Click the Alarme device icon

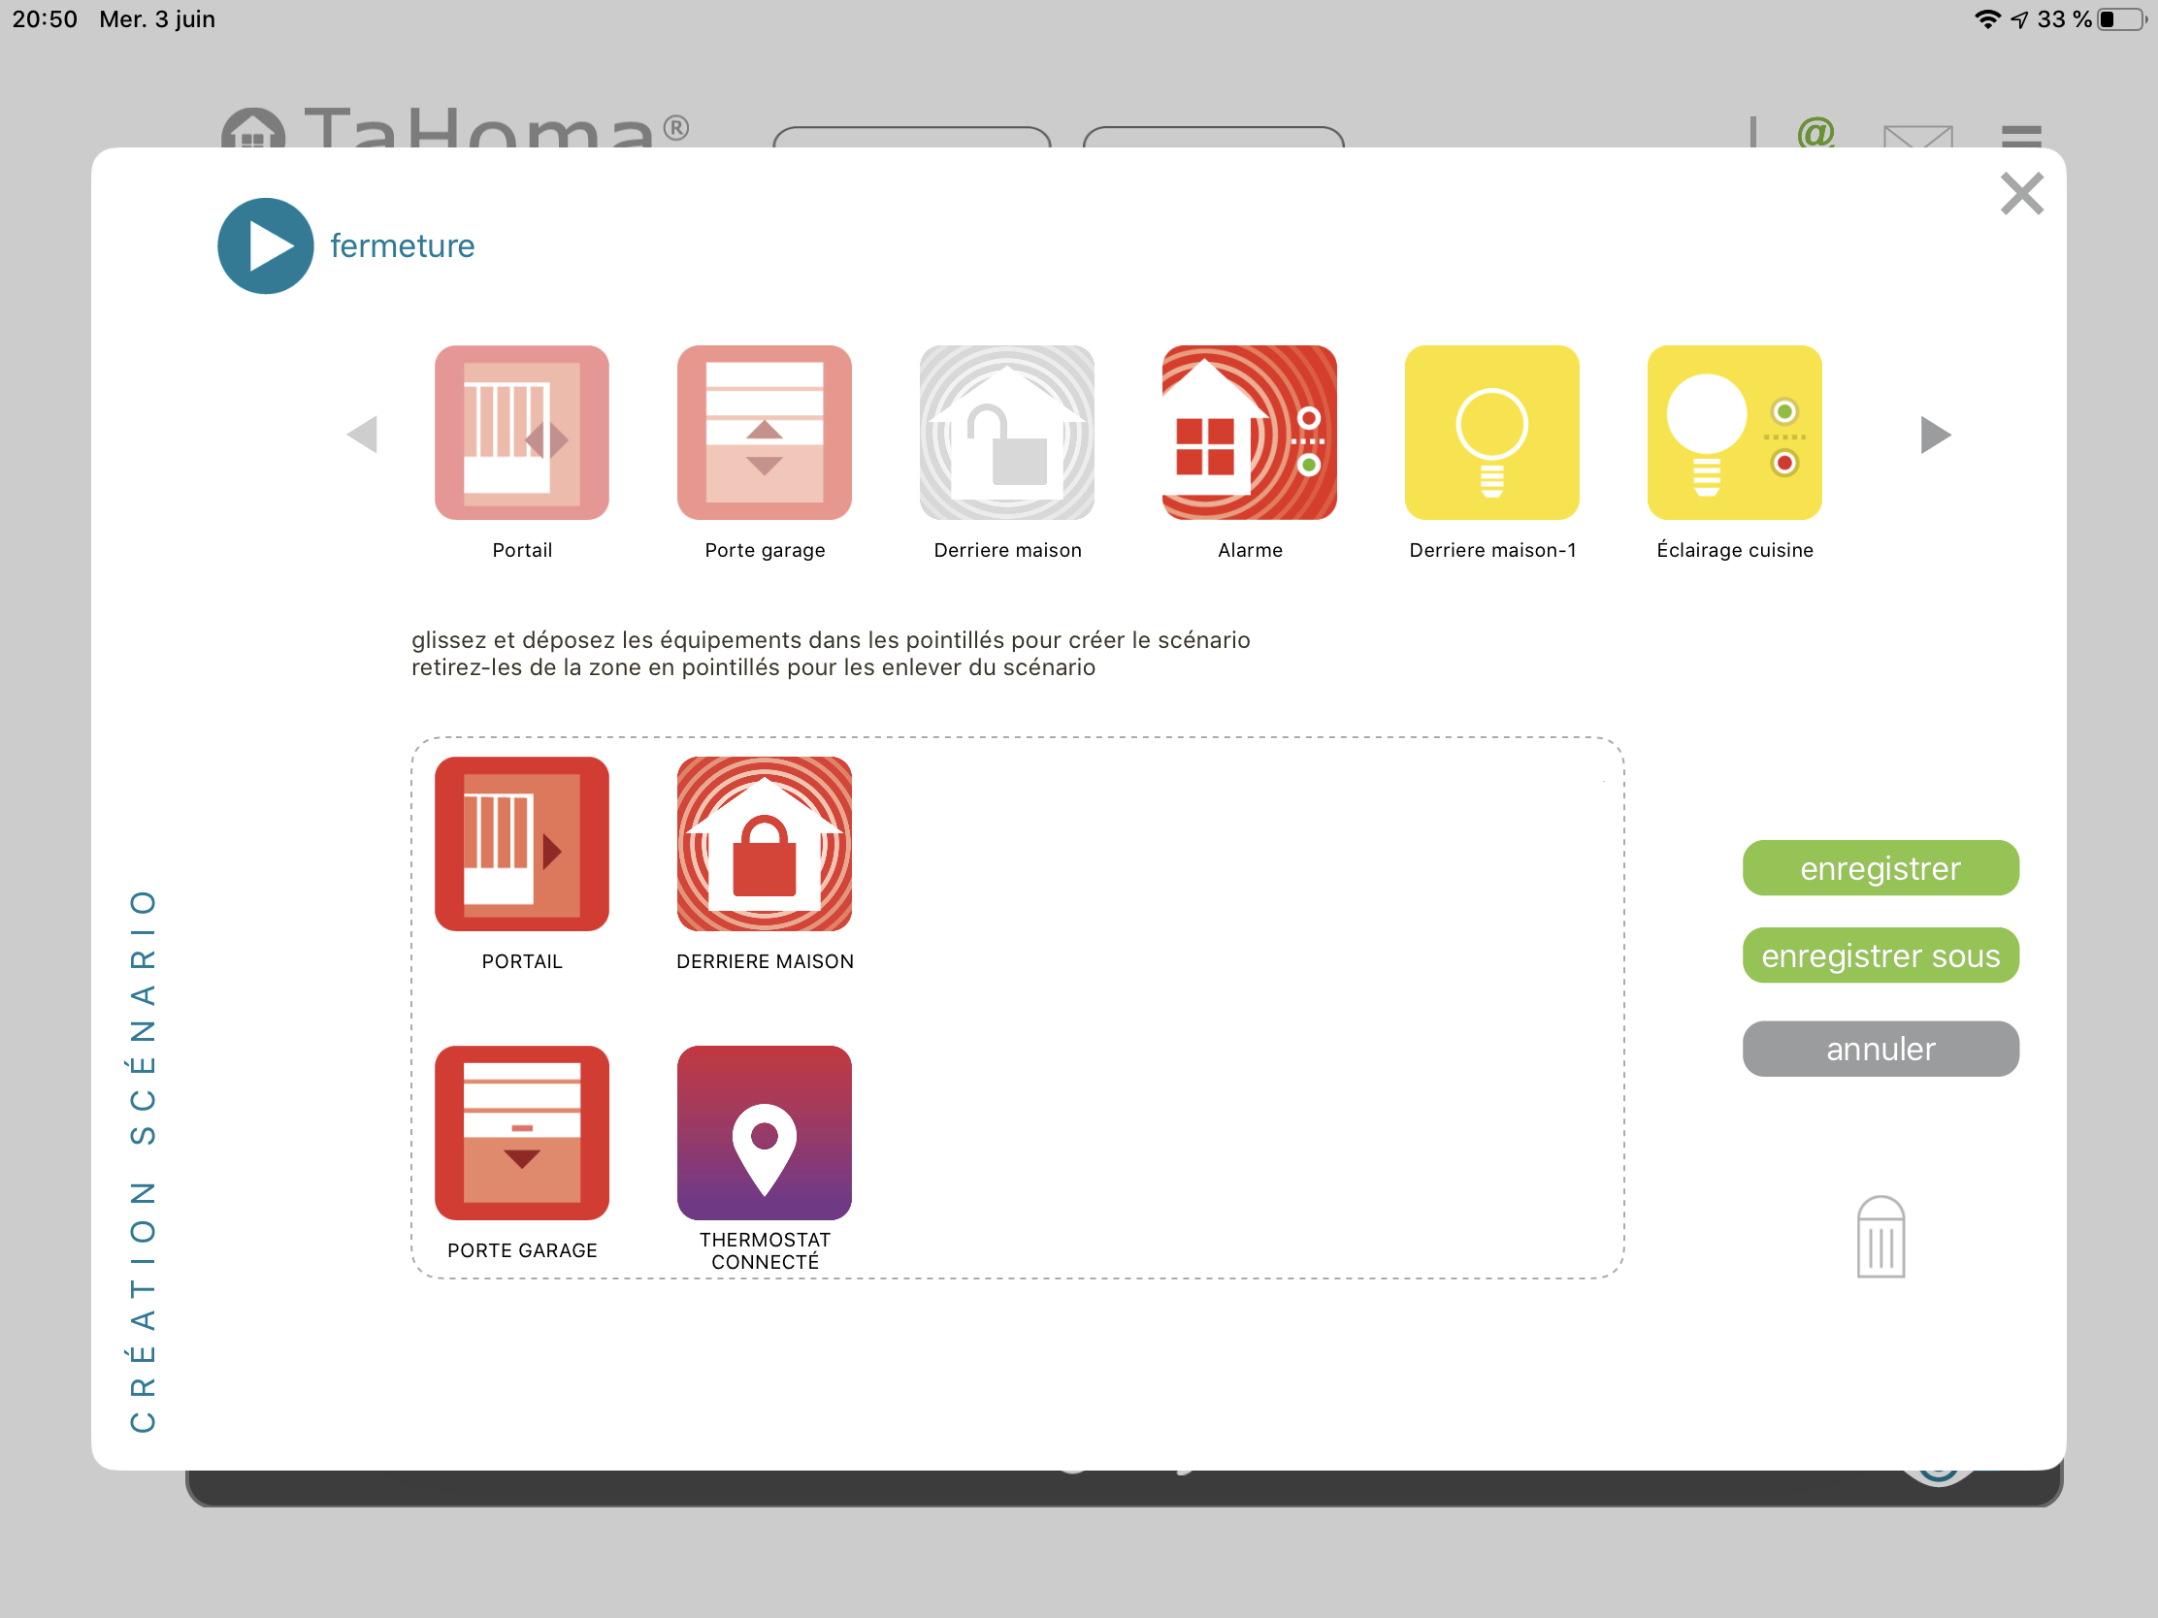click(x=1249, y=432)
